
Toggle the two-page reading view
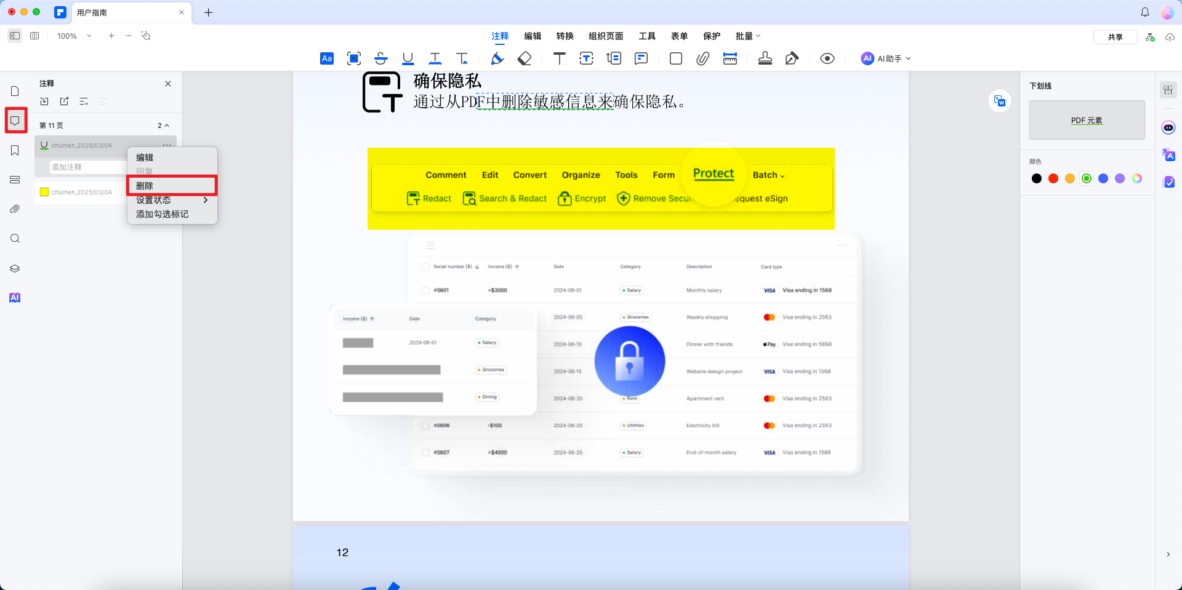click(34, 36)
